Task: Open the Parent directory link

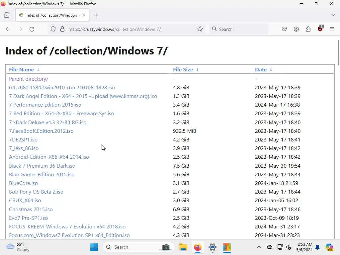Action: [x=29, y=79]
